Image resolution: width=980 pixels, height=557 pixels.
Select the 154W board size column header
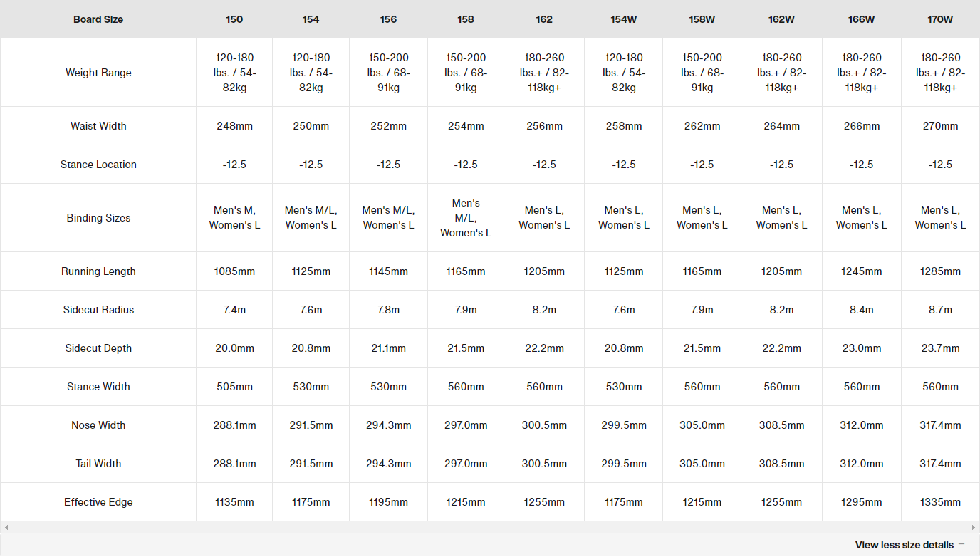[x=624, y=19]
